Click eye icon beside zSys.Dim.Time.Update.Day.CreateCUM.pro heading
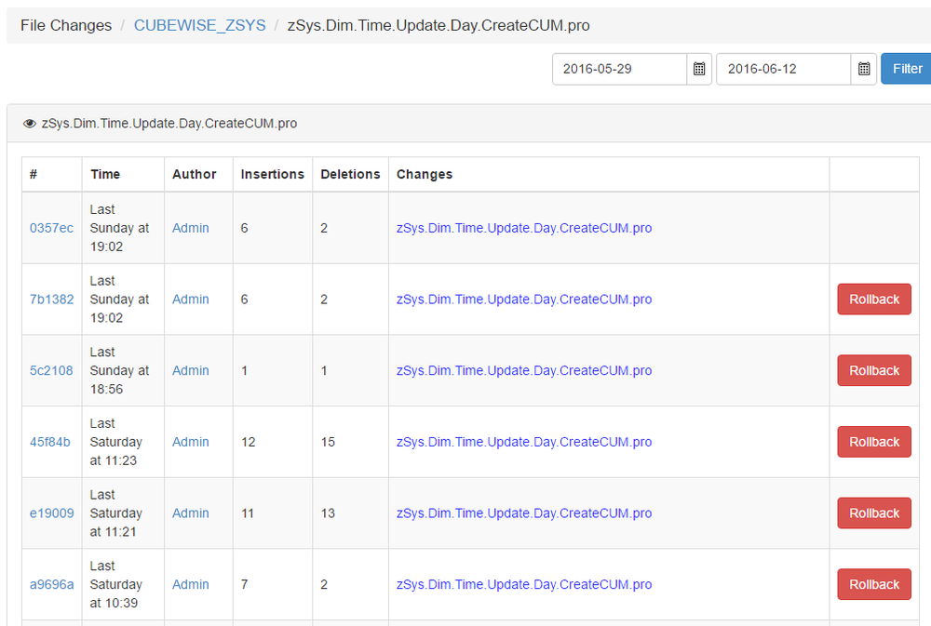Screen dimensions: 931x626 [x=30, y=124]
